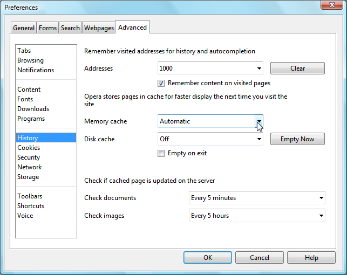Open the Check documents interval dropdown
The height and width of the screenshot is (275, 347).
coord(257,198)
